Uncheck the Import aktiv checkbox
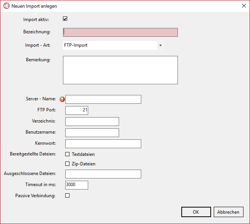Screen dimensions: 250x224 (65, 19)
